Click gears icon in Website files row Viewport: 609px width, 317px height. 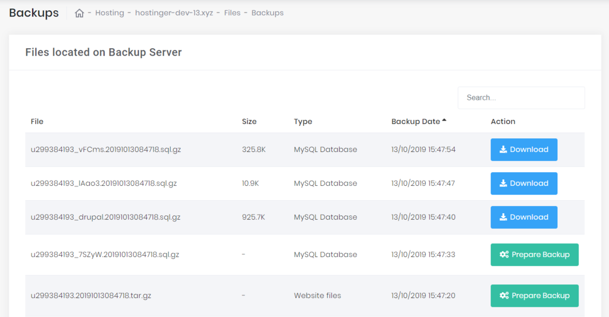tap(504, 296)
